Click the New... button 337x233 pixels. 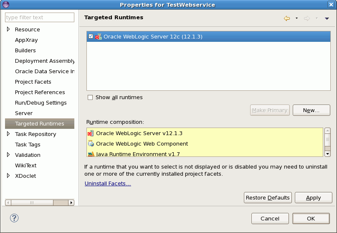pyautogui.click(x=311, y=110)
